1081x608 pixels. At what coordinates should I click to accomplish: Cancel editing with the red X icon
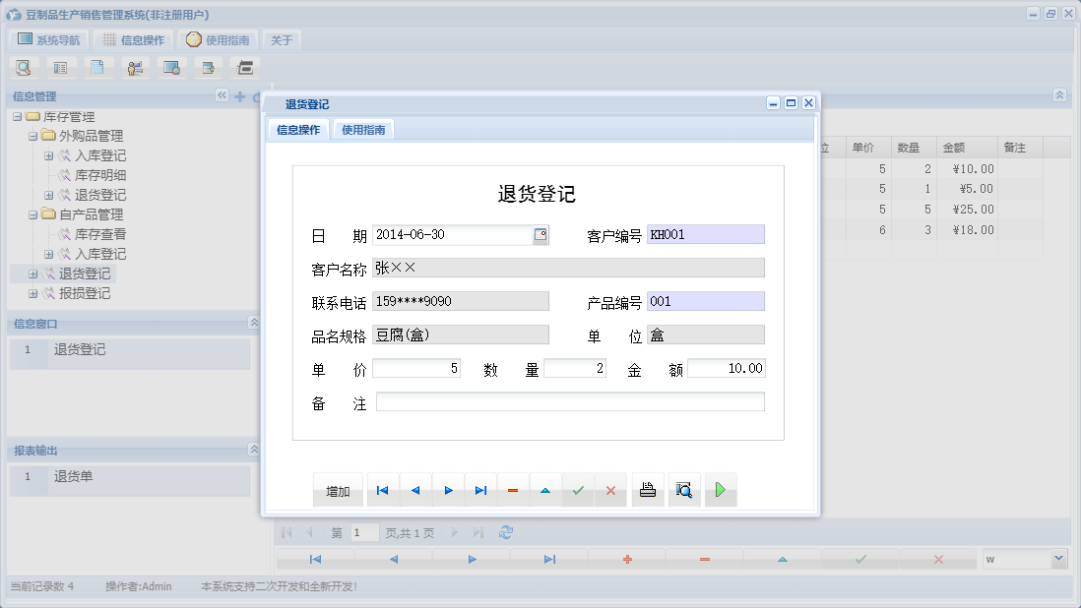click(610, 489)
